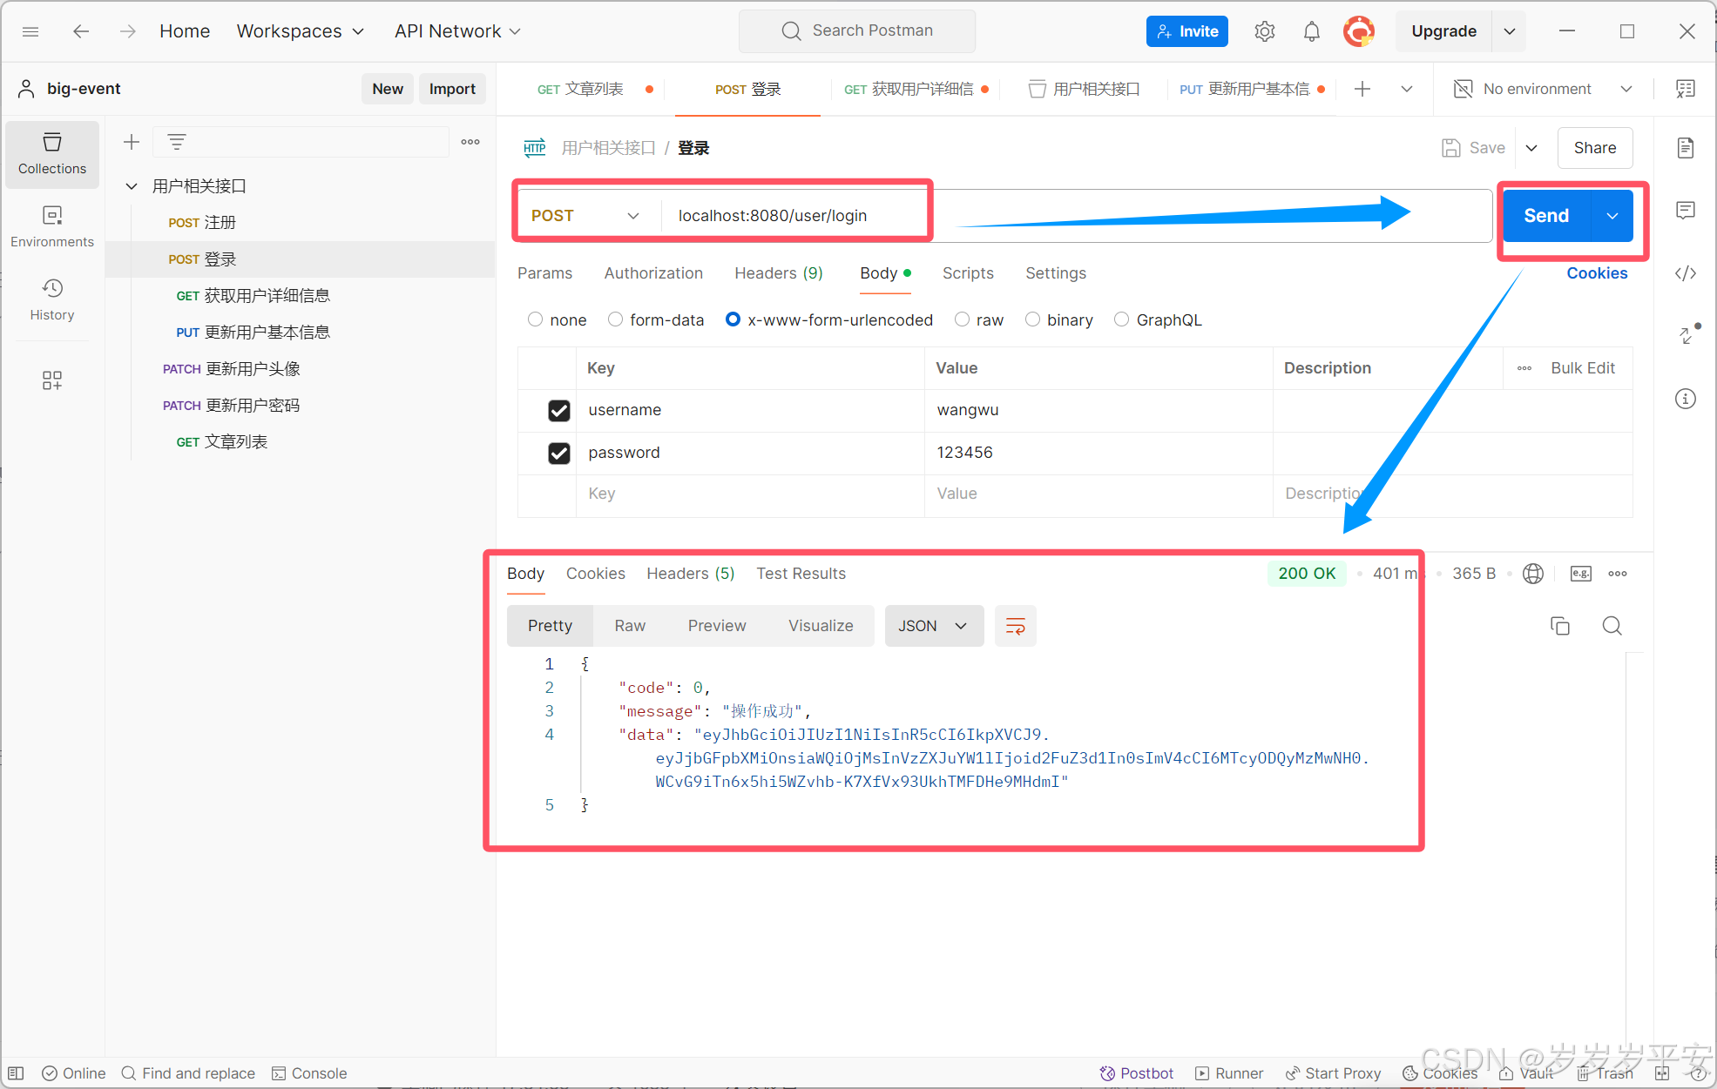The image size is (1717, 1089).
Task: Go forward with the right arrow
Action: [x=128, y=31]
